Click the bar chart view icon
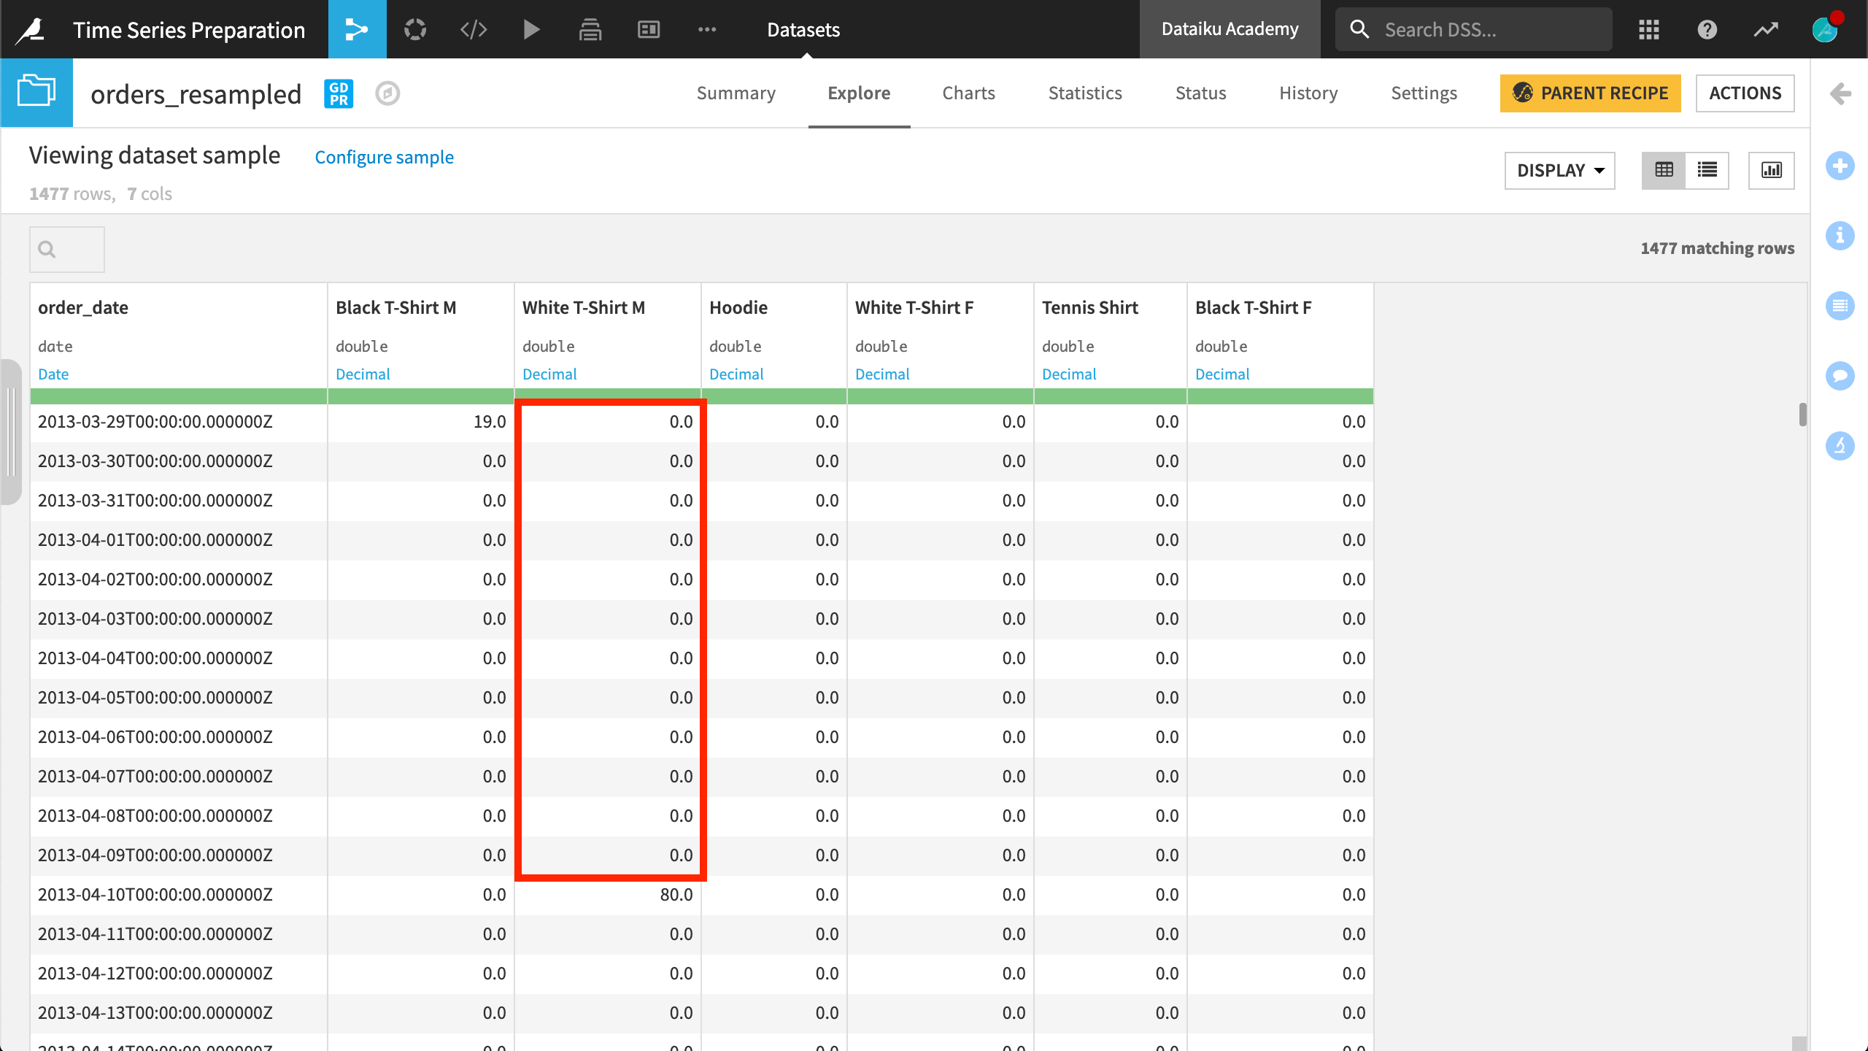The image size is (1868, 1051). (x=1772, y=169)
